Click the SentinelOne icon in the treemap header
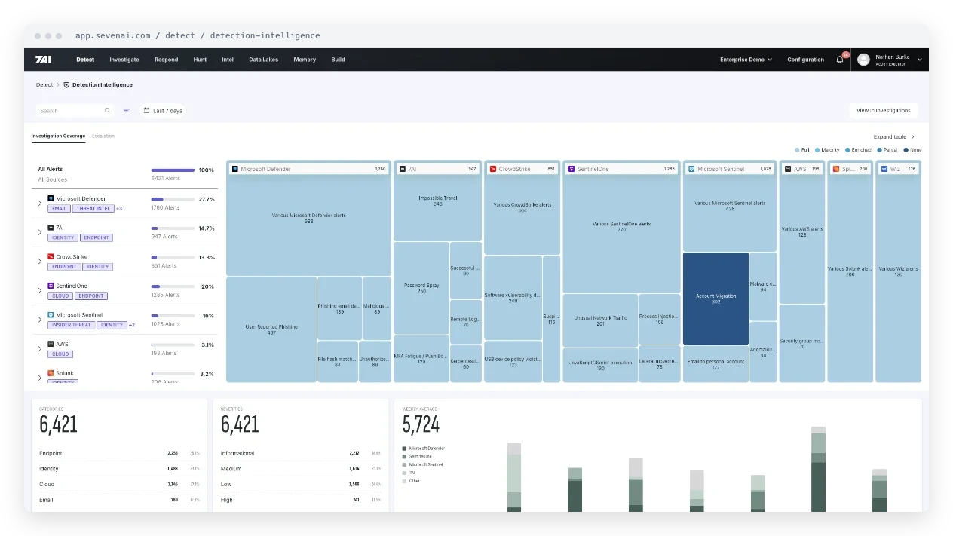This screenshot has width=953, height=536. coord(571,169)
